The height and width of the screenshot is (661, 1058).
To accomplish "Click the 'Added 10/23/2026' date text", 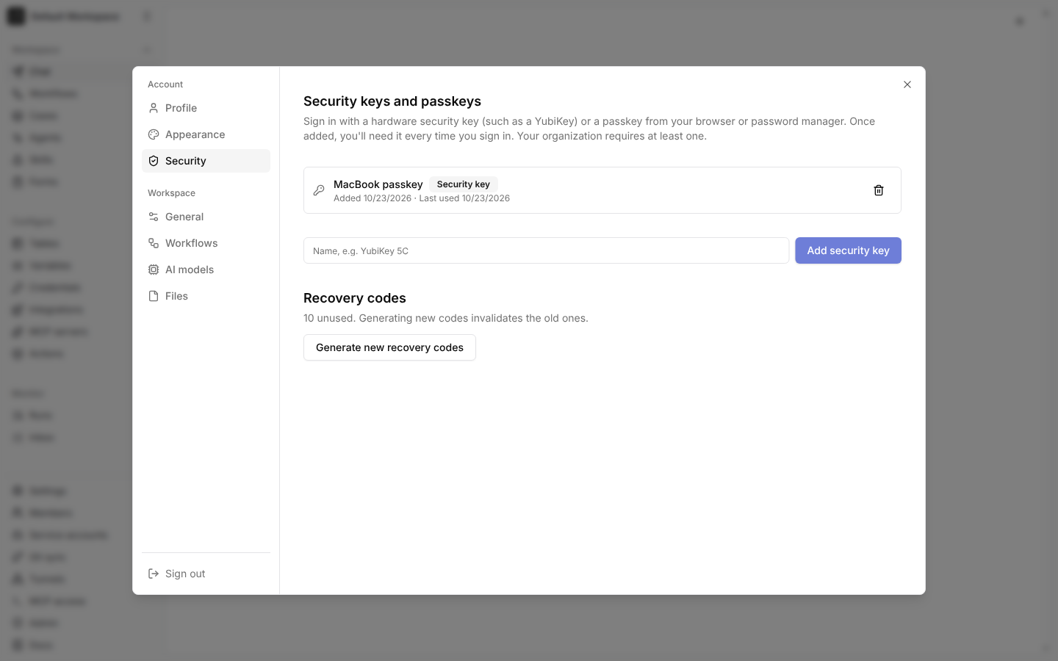I will click(x=373, y=198).
